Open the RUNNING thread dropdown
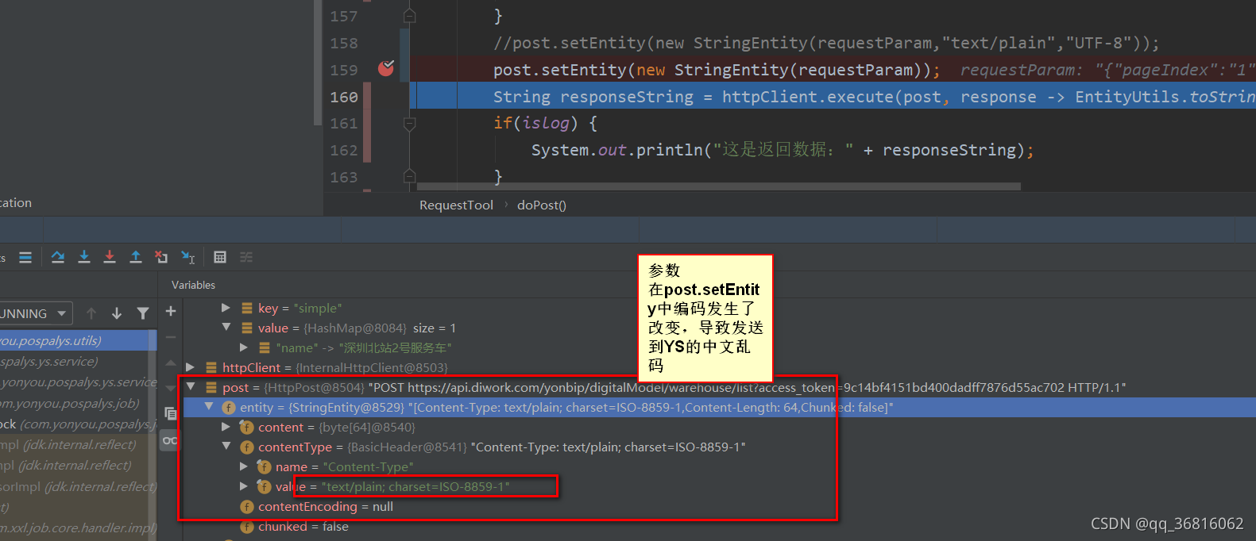Viewport: 1256px width, 541px height. click(36, 313)
